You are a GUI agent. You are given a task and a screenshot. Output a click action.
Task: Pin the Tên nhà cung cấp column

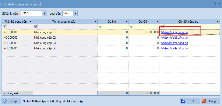96,22
